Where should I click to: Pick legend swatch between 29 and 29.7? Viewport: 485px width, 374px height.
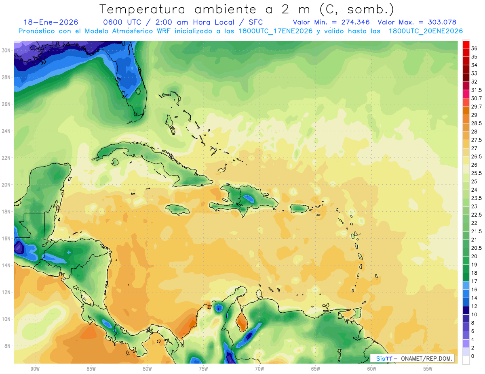466,111
